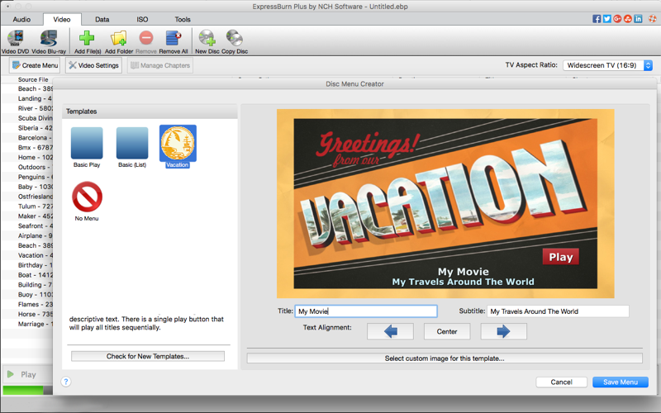Switch to the ISO tab
This screenshot has height=413, width=661.
tap(142, 19)
